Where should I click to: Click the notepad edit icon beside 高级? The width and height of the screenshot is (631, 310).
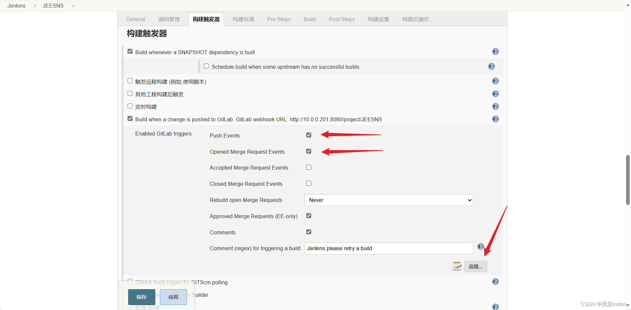click(x=457, y=266)
